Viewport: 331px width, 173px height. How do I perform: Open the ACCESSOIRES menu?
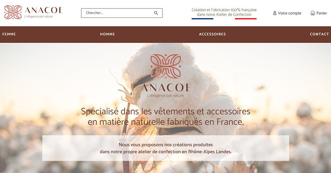point(212,34)
